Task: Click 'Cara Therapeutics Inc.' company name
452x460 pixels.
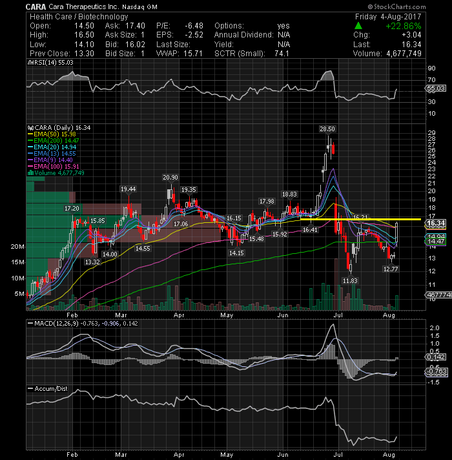Action: click(x=83, y=6)
